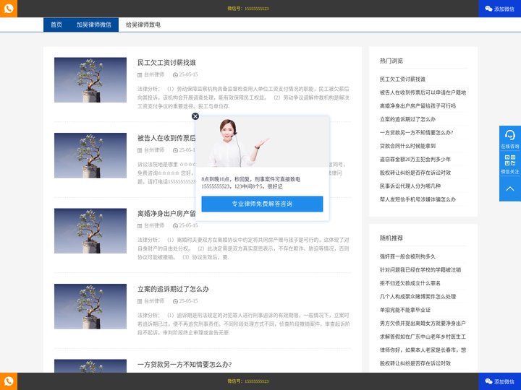Viewport: 521px width, 390px height.
Task: Open the 给吴律师致电 tab
Action: (x=143, y=25)
